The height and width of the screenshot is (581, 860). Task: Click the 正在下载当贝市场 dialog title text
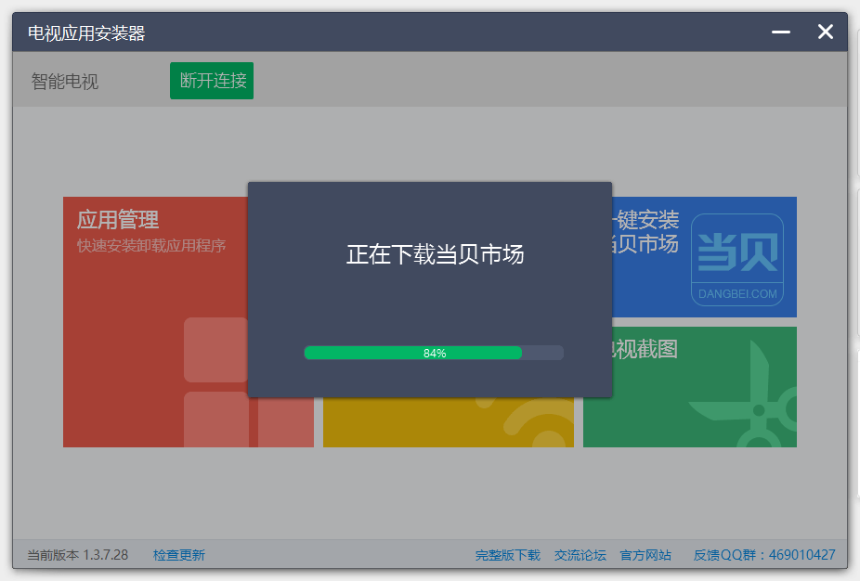click(435, 254)
